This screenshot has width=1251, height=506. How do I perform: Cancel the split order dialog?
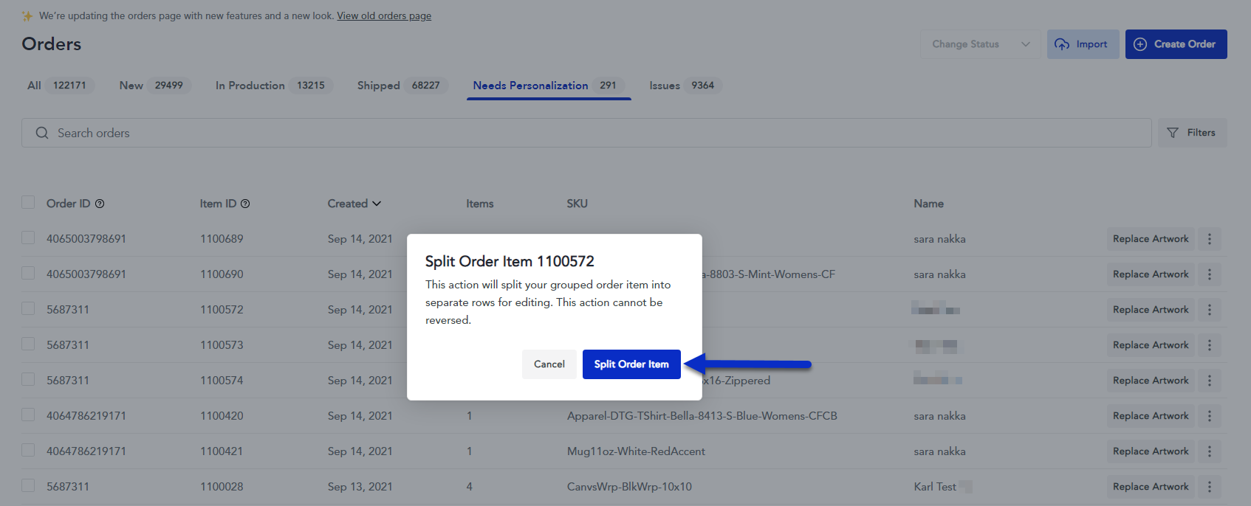coord(549,364)
